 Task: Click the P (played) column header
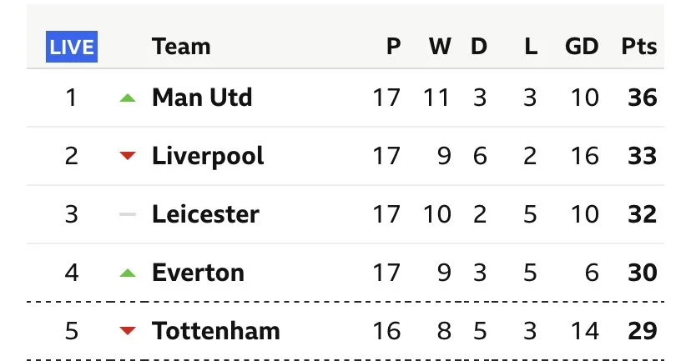(x=394, y=48)
